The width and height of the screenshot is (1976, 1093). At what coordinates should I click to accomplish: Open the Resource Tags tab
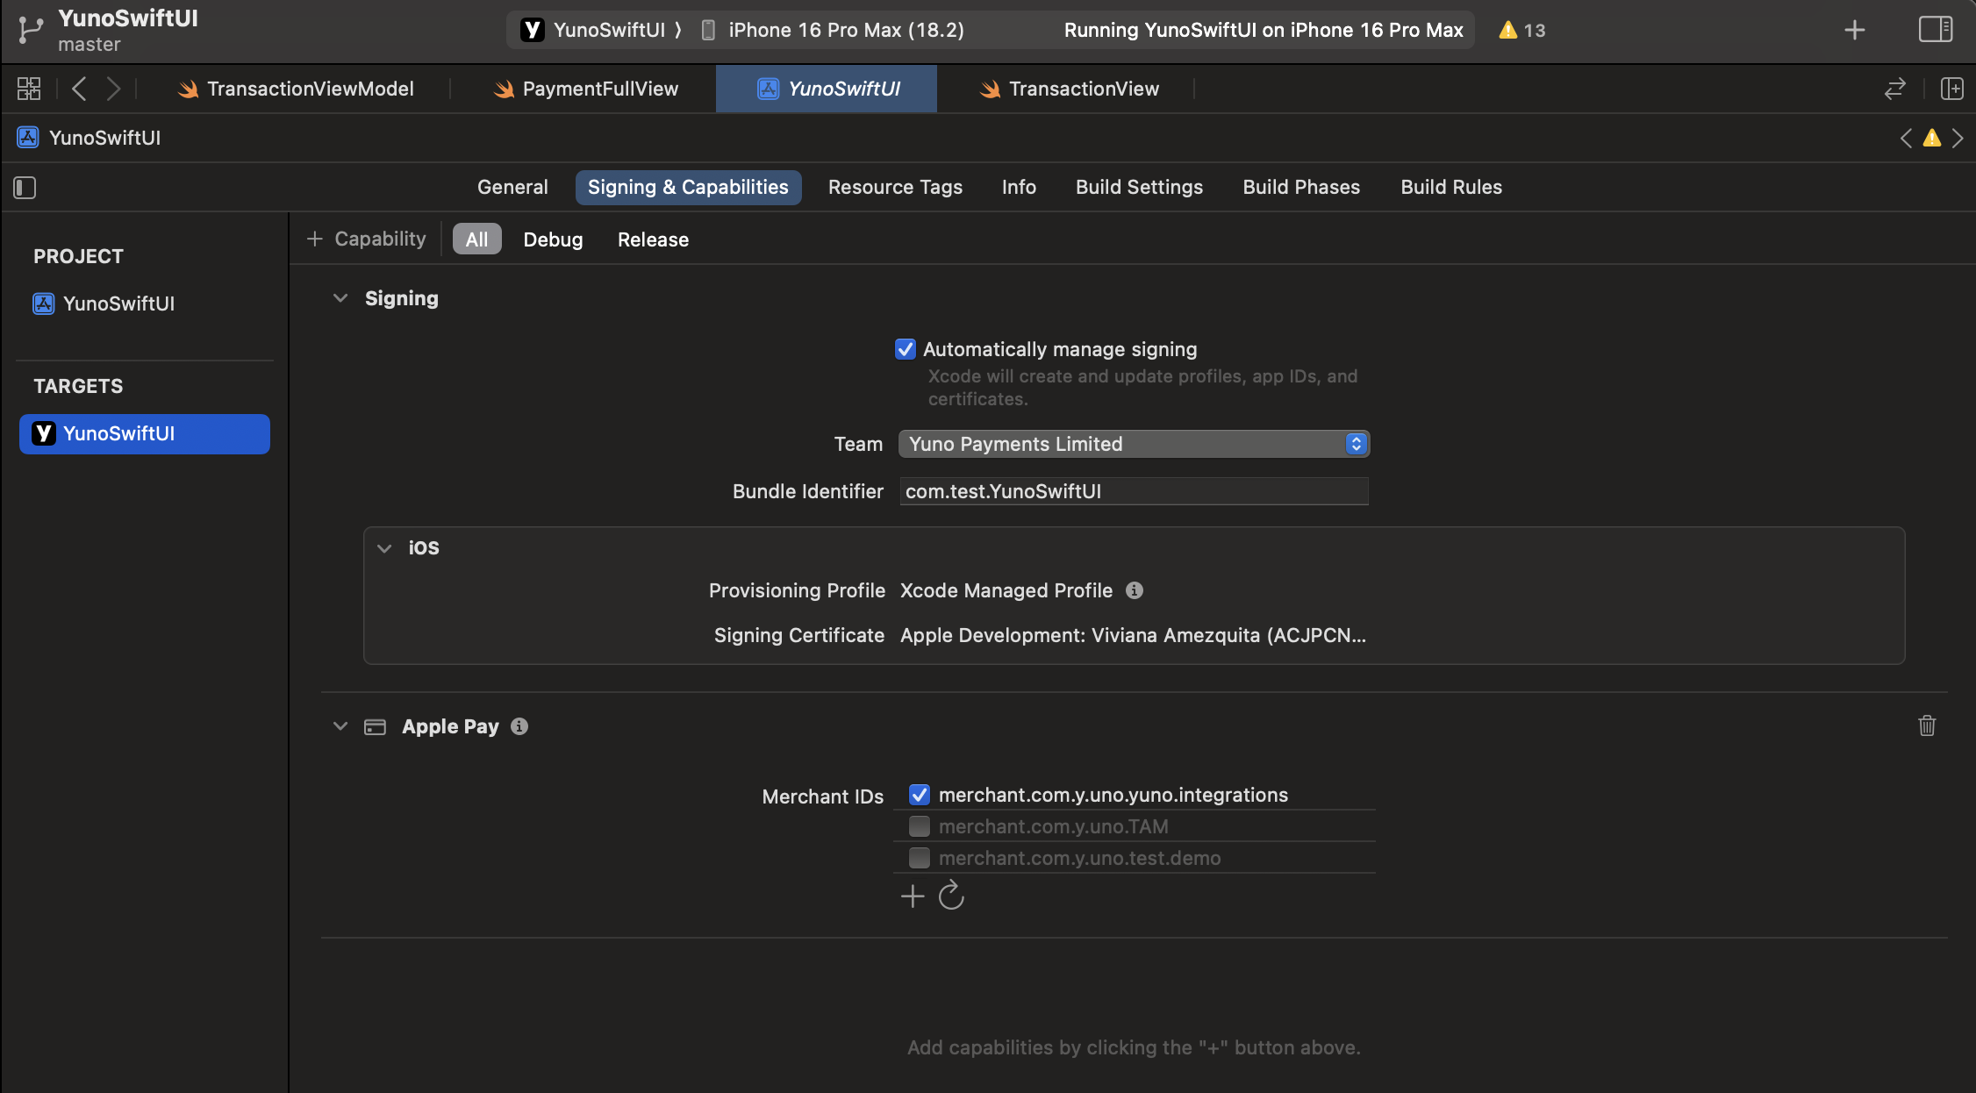895,187
